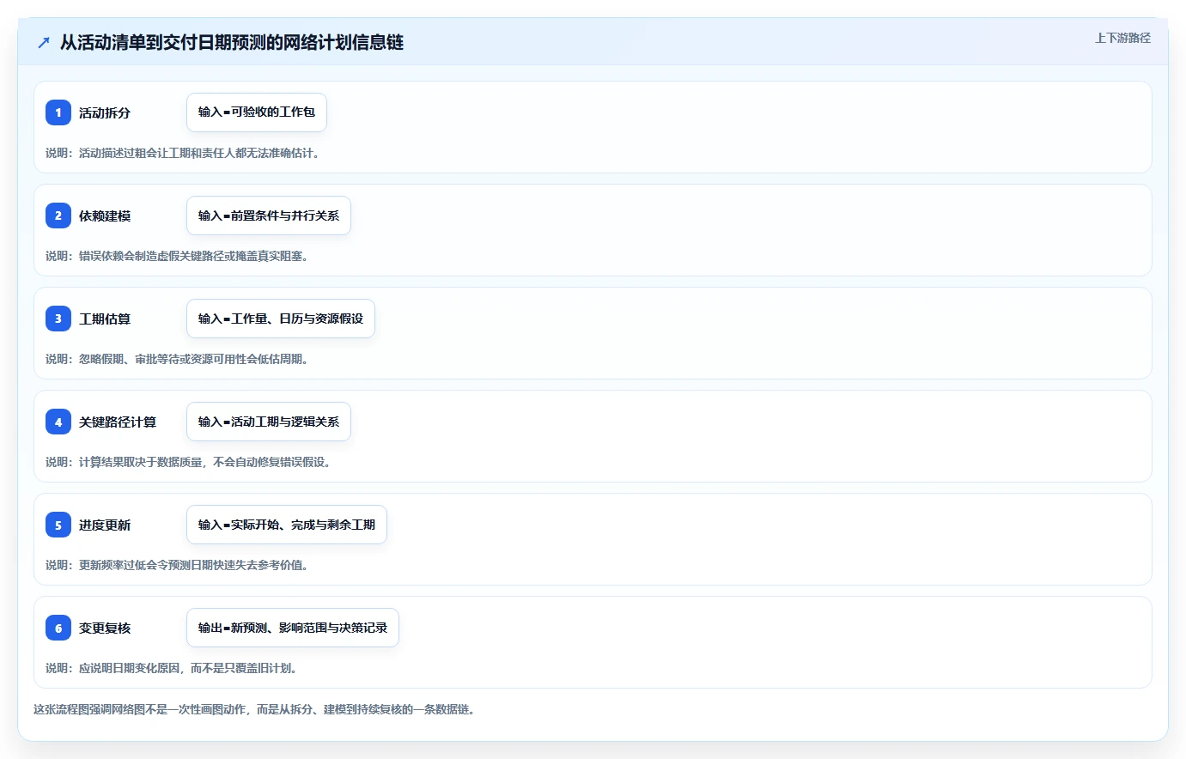Select step number 3 badge

point(58,319)
